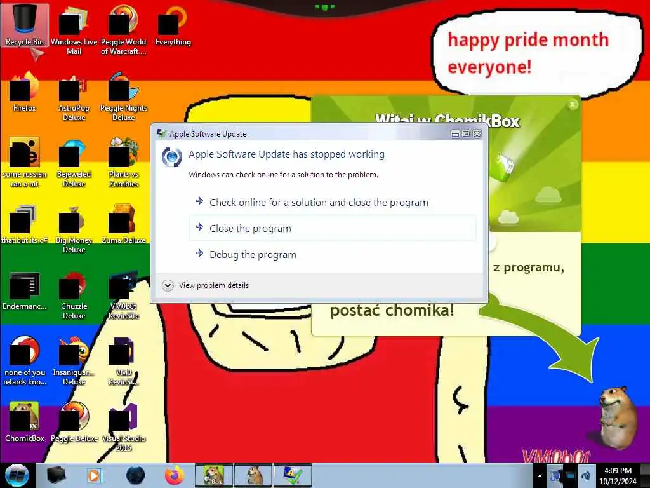Open 'some russian ran a rat' desktop item
This screenshot has height=488, width=650.
[25, 162]
